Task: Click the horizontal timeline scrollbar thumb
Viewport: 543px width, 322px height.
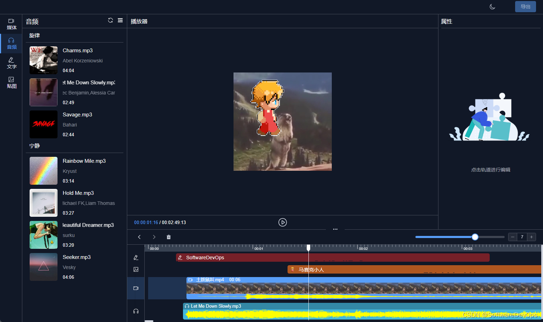Action: point(149,321)
